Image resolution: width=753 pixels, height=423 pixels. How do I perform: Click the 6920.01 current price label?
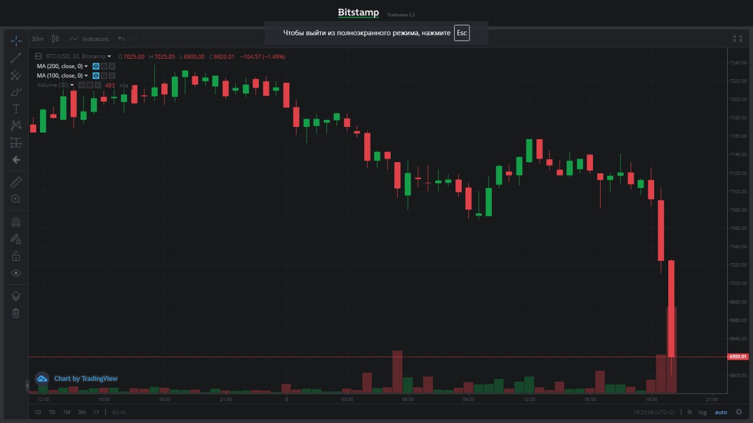(738, 357)
